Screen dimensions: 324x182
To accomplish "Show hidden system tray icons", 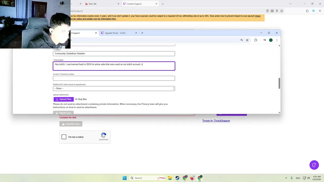I will point(286,178).
